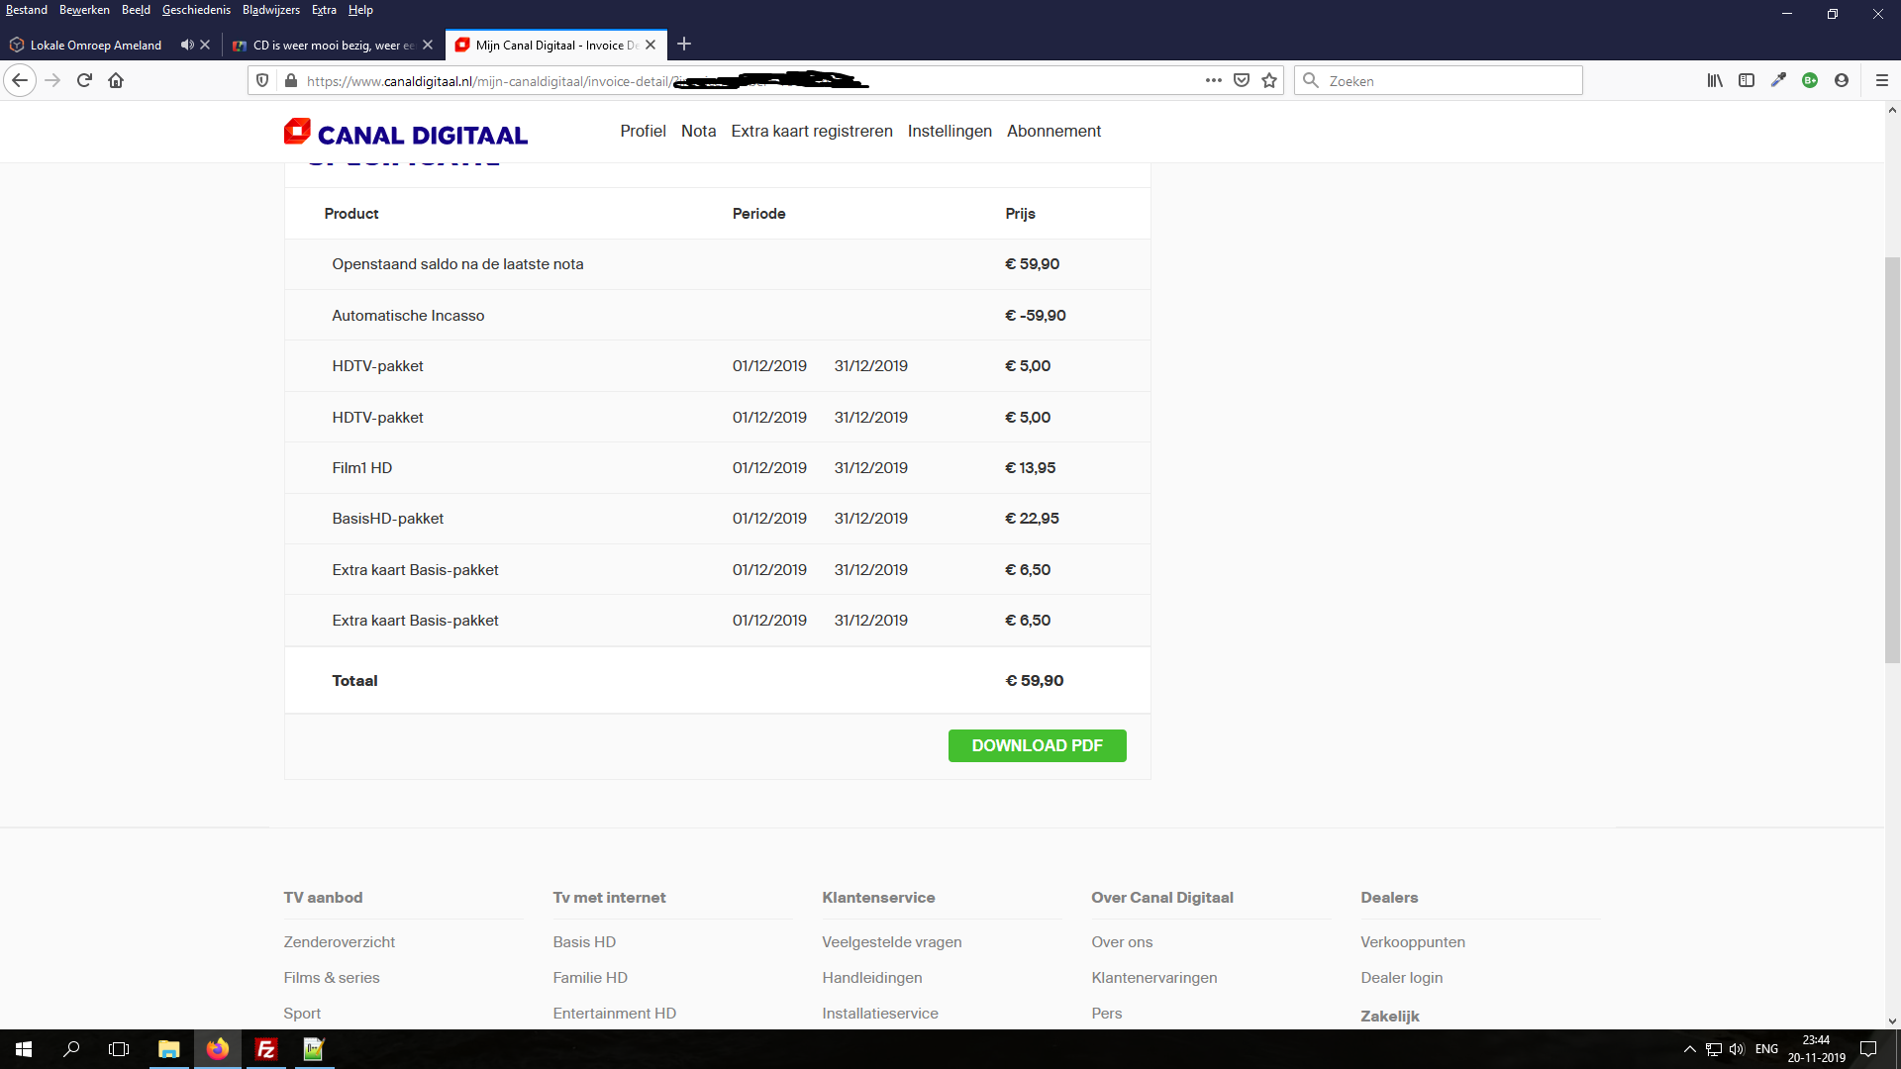Viewport: 1901px width, 1069px height.
Task: Reload the current page
Action: [84, 80]
